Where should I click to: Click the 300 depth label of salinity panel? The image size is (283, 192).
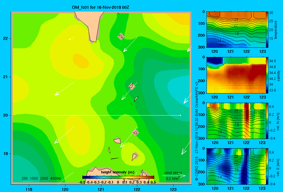tap(201, 93)
